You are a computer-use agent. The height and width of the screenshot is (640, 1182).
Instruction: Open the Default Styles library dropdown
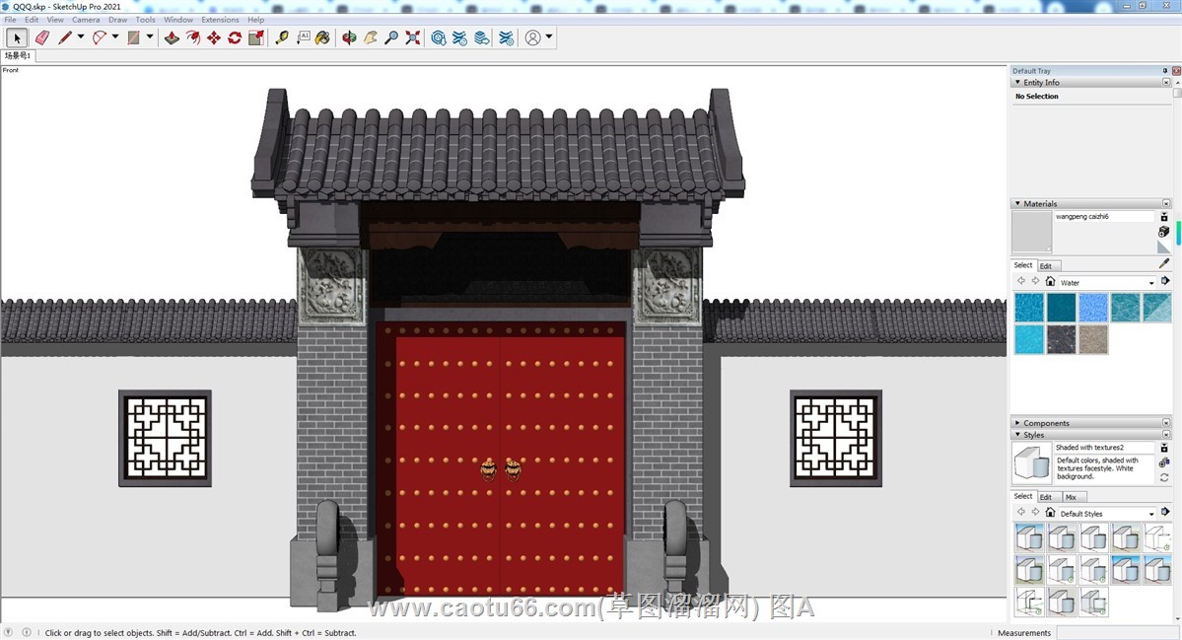tap(1151, 514)
